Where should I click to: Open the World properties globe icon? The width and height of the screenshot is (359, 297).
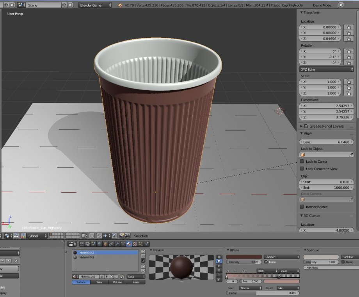point(99,244)
